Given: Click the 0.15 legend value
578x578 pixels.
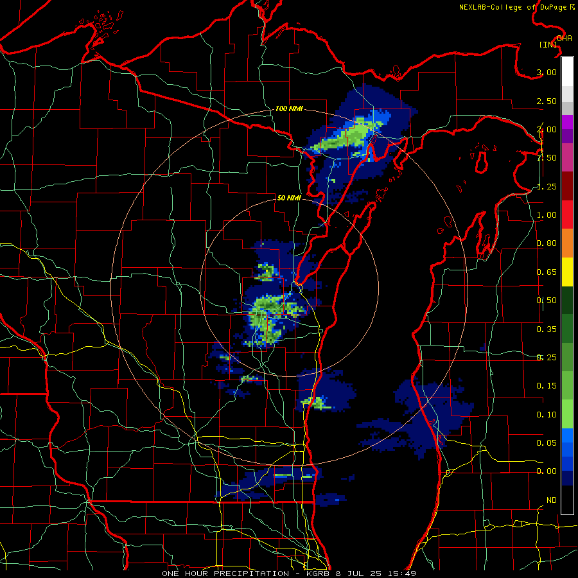Looking at the screenshot, I should tap(547, 386).
